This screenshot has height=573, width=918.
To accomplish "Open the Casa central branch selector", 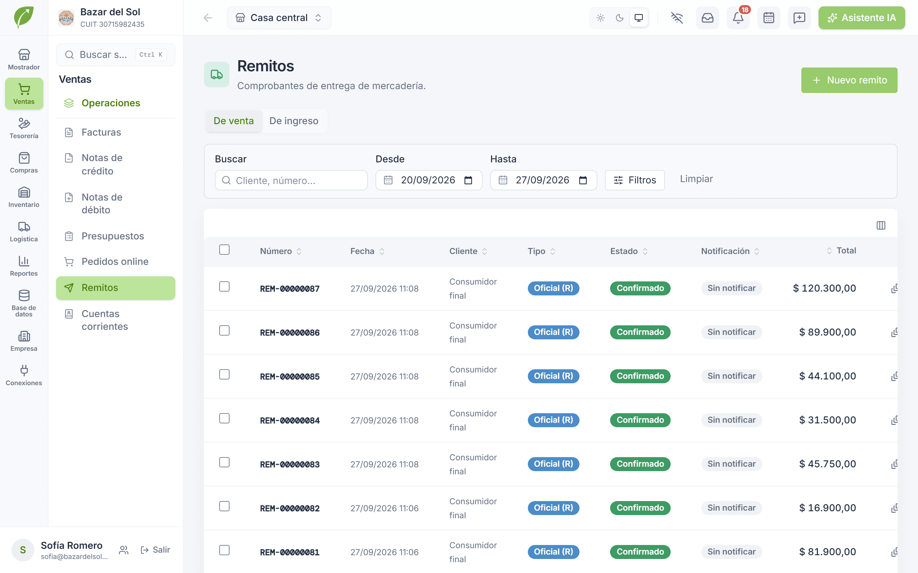I will [x=279, y=18].
